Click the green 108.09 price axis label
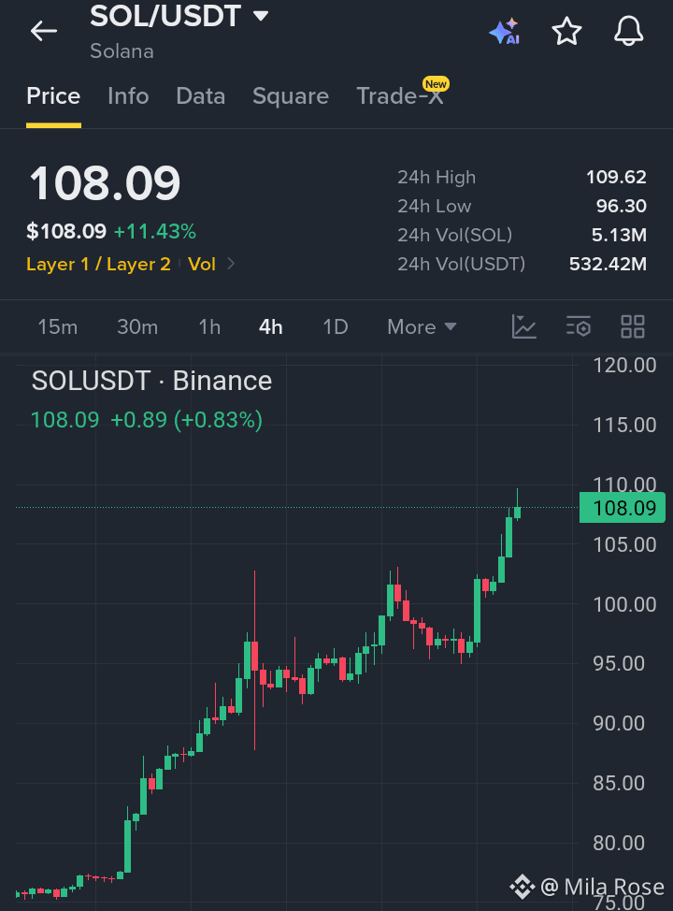Screen dimensions: 673x911 [623, 508]
